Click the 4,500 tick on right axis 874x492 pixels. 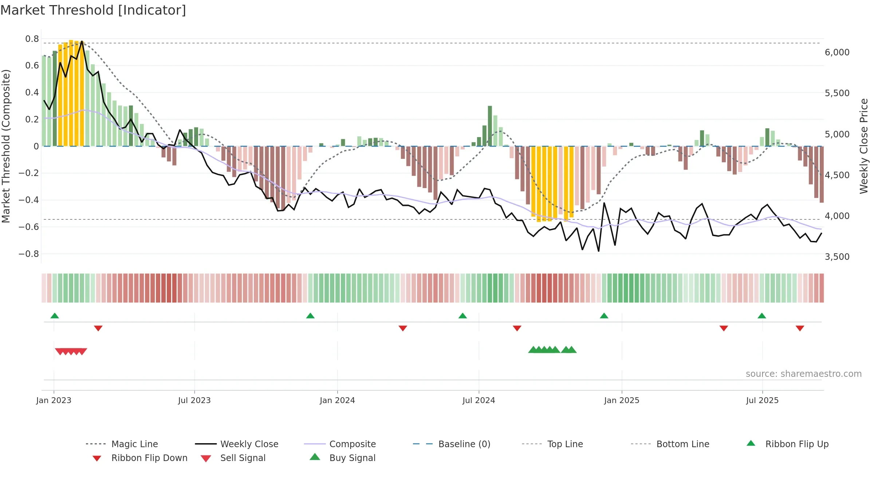coord(837,175)
